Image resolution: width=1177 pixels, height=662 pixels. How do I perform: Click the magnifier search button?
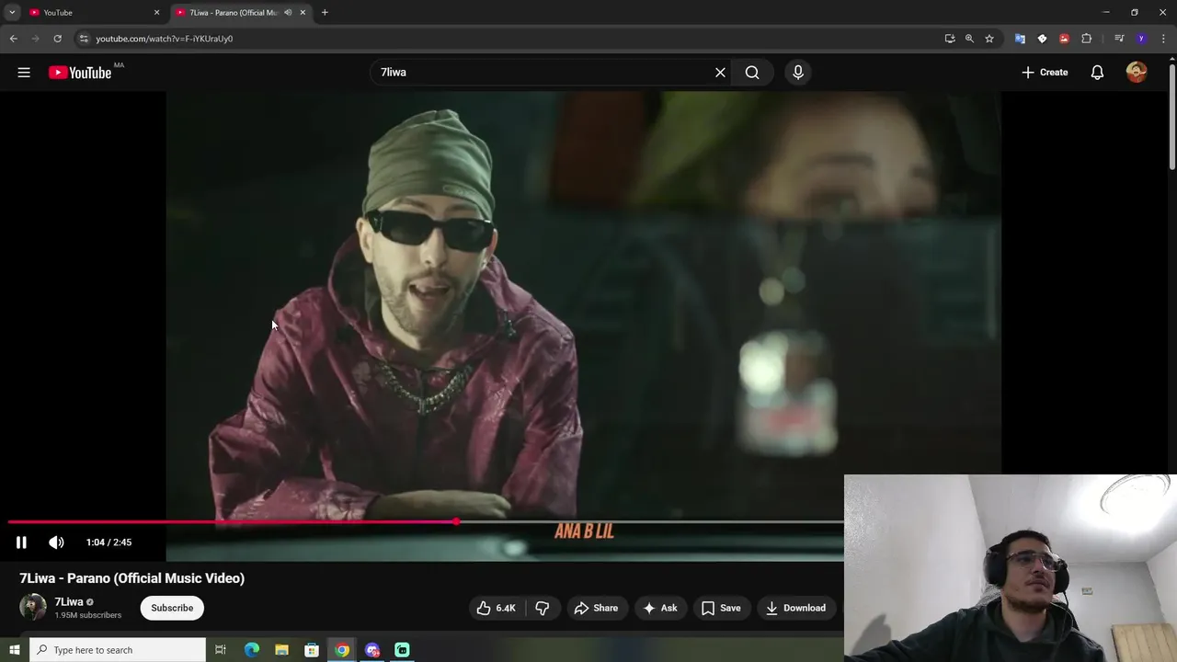click(x=752, y=73)
